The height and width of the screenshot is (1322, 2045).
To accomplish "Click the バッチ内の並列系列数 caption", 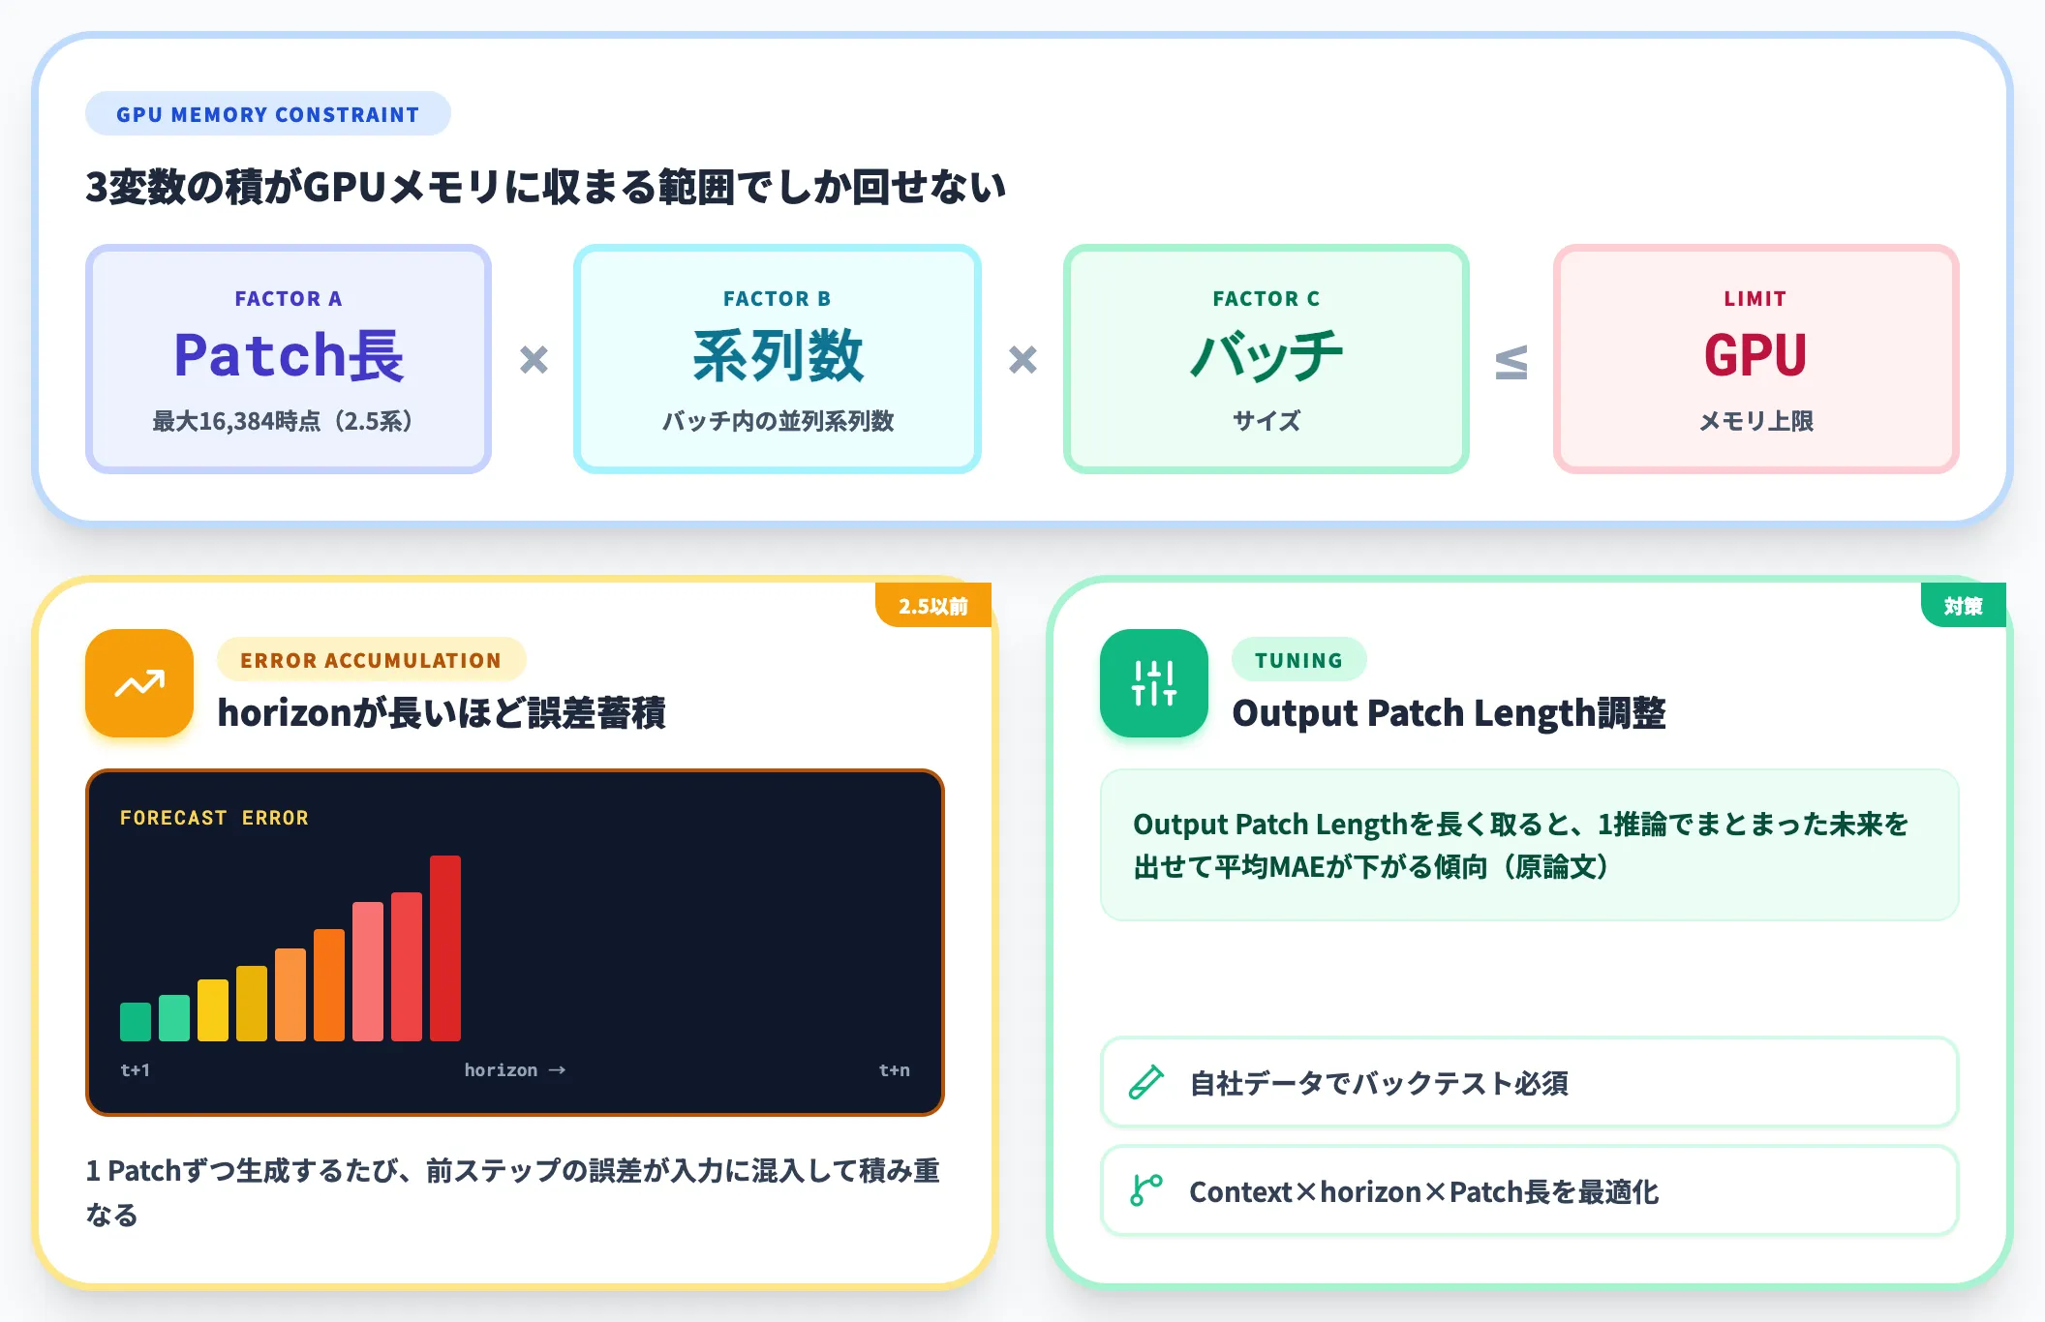I will click(x=778, y=421).
